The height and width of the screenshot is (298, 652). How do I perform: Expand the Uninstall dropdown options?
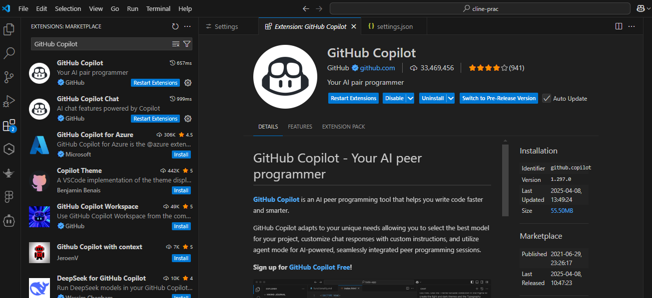[451, 98]
